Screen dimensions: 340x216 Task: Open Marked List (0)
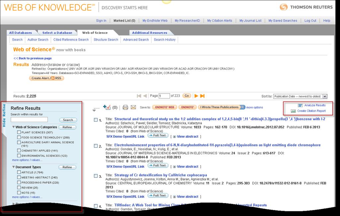(125, 21)
